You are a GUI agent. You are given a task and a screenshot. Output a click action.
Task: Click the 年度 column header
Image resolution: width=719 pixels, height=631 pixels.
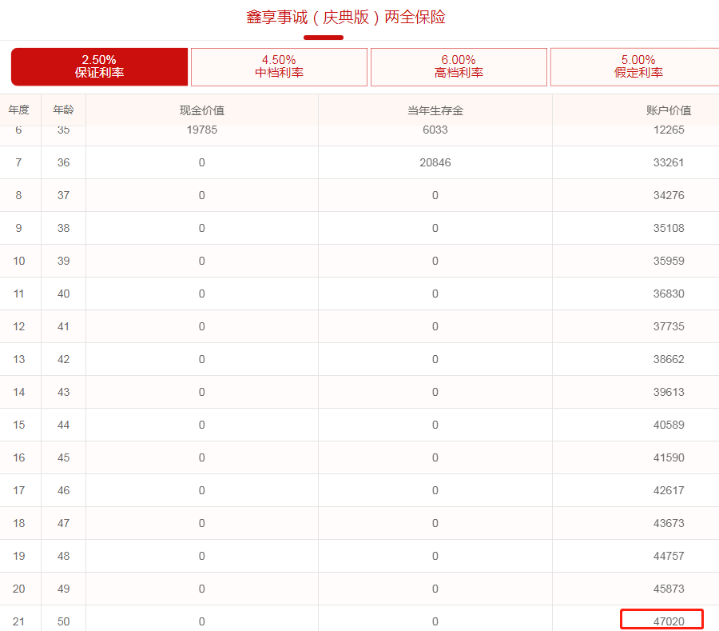tap(19, 110)
